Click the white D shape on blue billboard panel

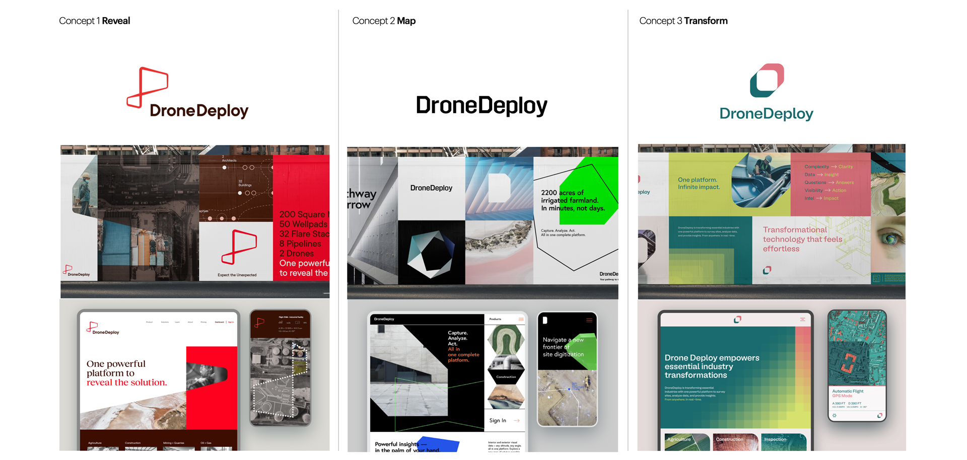coord(500,188)
